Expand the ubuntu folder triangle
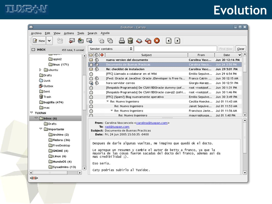Image resolution: width=272 pixels, height=204 pixels. 40,70
